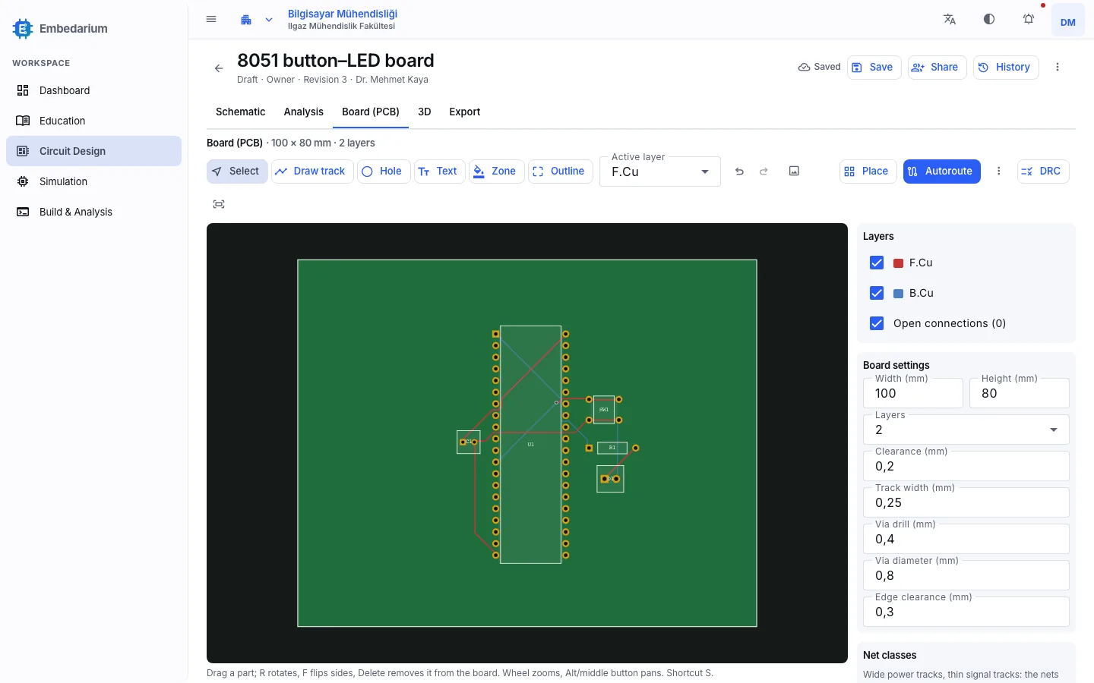Click the Embedarium logo
This screenshot has height=683, width=1094.
23,29
